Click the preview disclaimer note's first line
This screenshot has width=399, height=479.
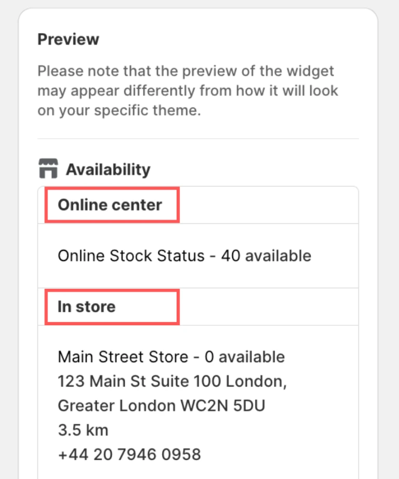pyautogui.click(x=185, y=70)
